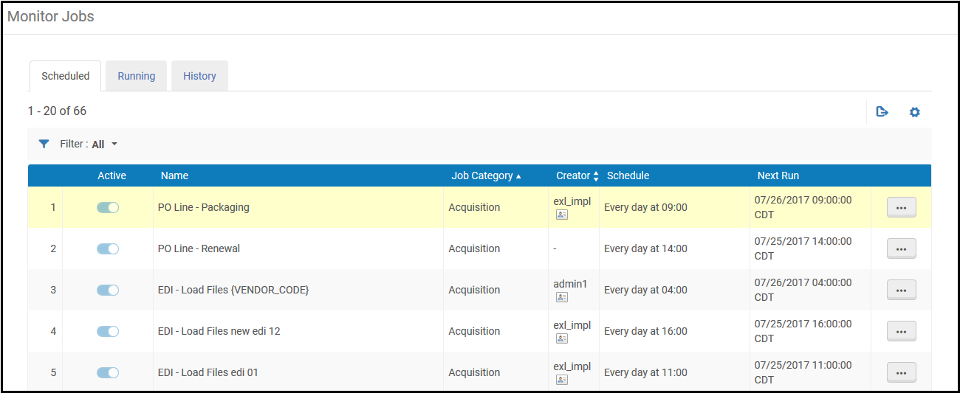Select the EDI - Load Files new edi 12 row name
Screen dimensions: 960x393
point(219,332)
